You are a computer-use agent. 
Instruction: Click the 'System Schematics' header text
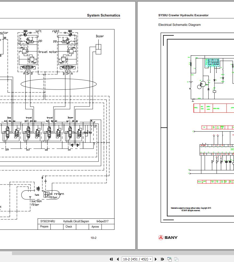[103, 15]
